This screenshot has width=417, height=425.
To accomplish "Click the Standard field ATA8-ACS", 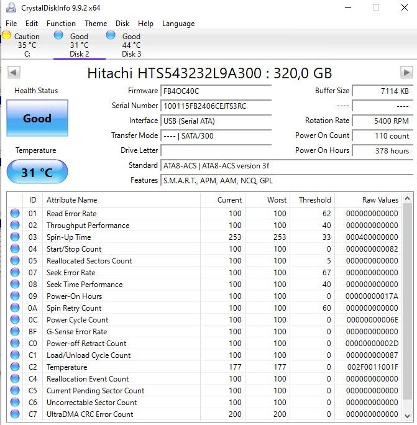I will pyautogui.click(x=287, y=166).
